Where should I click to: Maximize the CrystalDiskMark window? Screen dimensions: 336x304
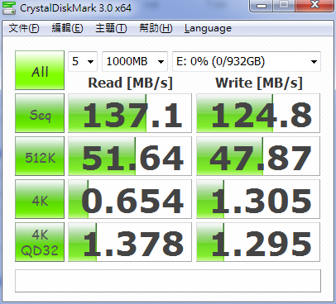point(284,6)
